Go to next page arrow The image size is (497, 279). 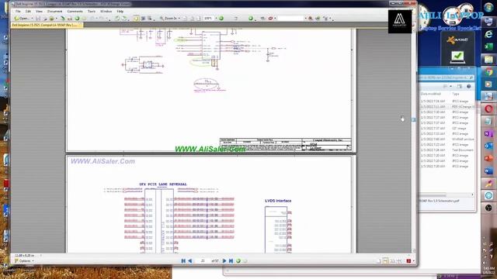click(224, 261)
